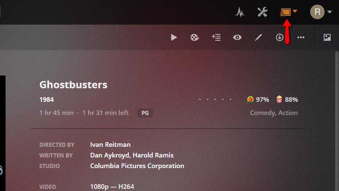Viewport: 339px width, 191px height.
Task: Open the Comedy genre link
Action: [262, 112]
